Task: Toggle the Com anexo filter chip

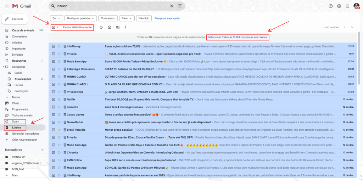Action: [x=108, y=18]
